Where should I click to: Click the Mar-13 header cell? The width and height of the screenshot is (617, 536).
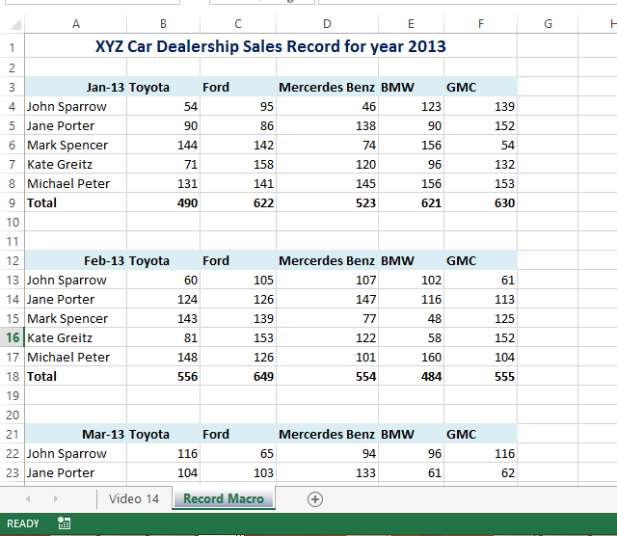pos(76,434)
